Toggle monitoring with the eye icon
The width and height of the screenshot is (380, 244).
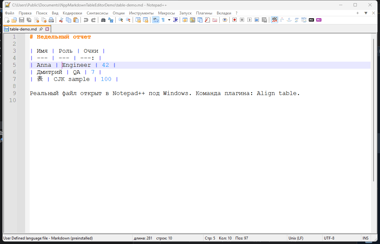(x=225, y=20)
